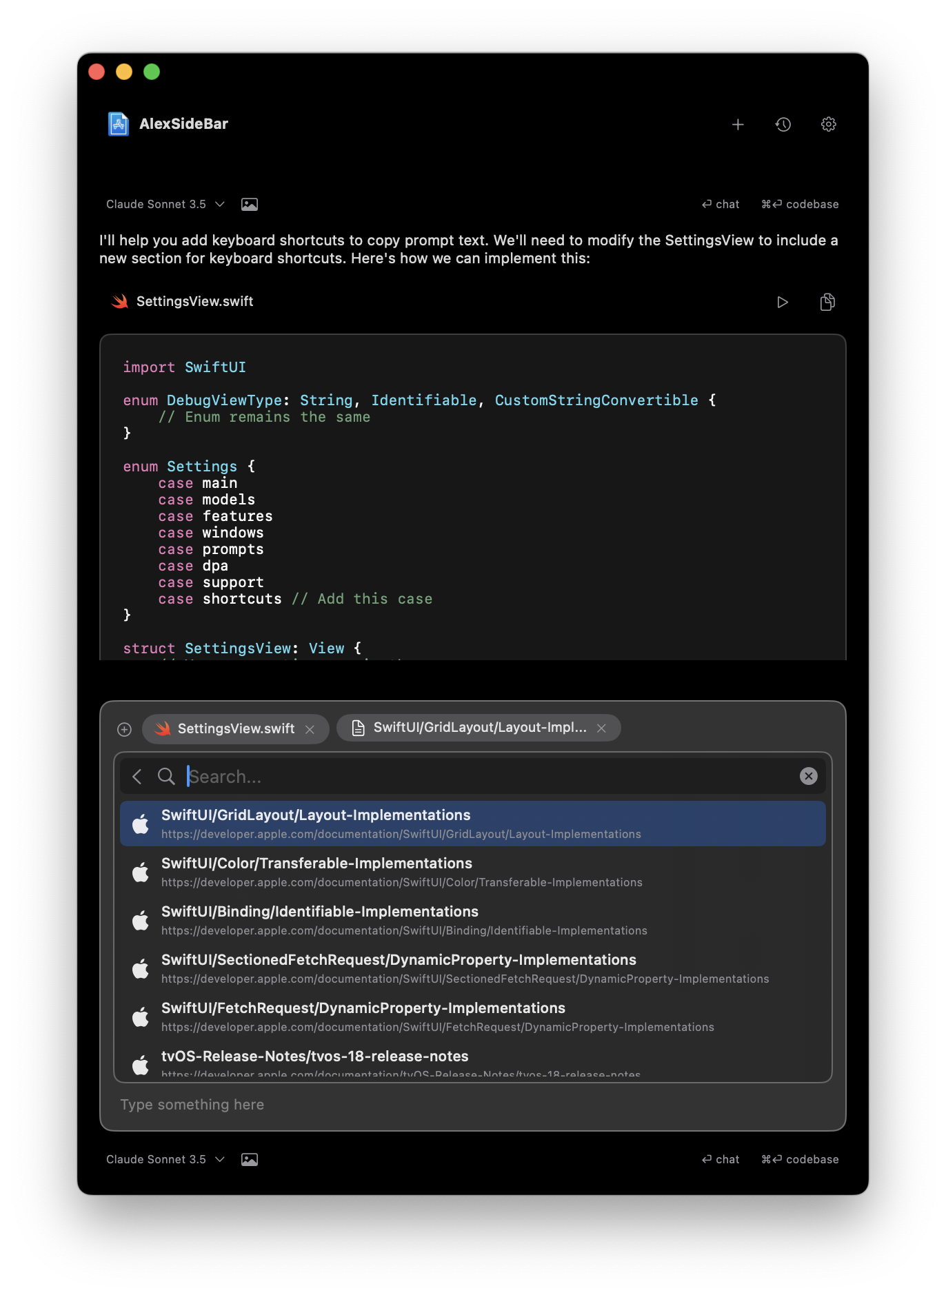Go back with search chevron arrow
946x1297 pixels.
pos(137,777)
